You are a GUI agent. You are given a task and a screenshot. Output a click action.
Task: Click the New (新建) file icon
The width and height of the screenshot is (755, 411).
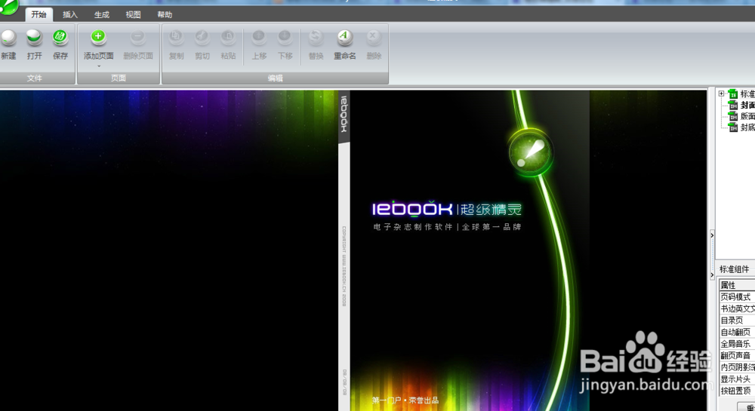(x=8, y=38)
